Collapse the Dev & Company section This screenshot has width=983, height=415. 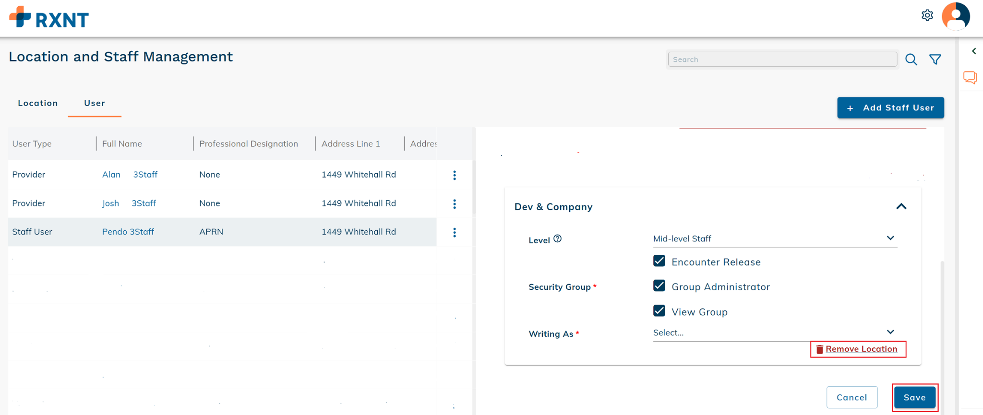[901, 206]
